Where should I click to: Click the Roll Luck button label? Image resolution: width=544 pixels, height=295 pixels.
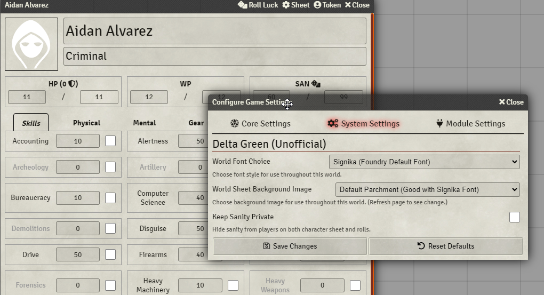[x=263, y=5]
